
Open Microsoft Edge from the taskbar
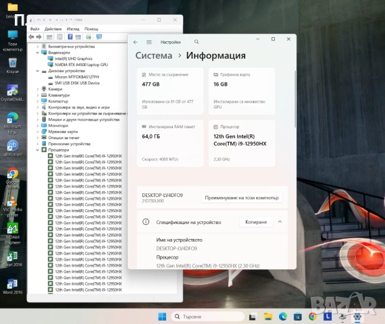(x=283, y=317)
